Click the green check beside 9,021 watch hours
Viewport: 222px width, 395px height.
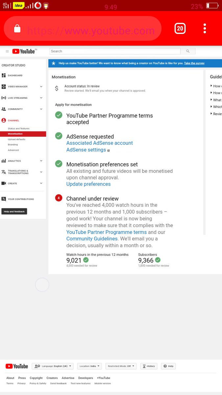[86, 260]
